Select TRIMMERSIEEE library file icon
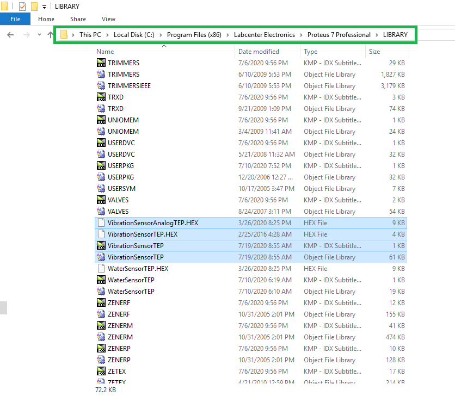This screenshot has height=396, width=455. (101, 86)
